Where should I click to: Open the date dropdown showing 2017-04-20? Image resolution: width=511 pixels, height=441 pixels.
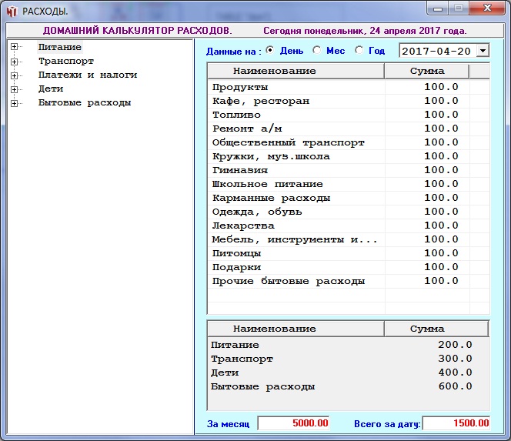click(483, 51)
